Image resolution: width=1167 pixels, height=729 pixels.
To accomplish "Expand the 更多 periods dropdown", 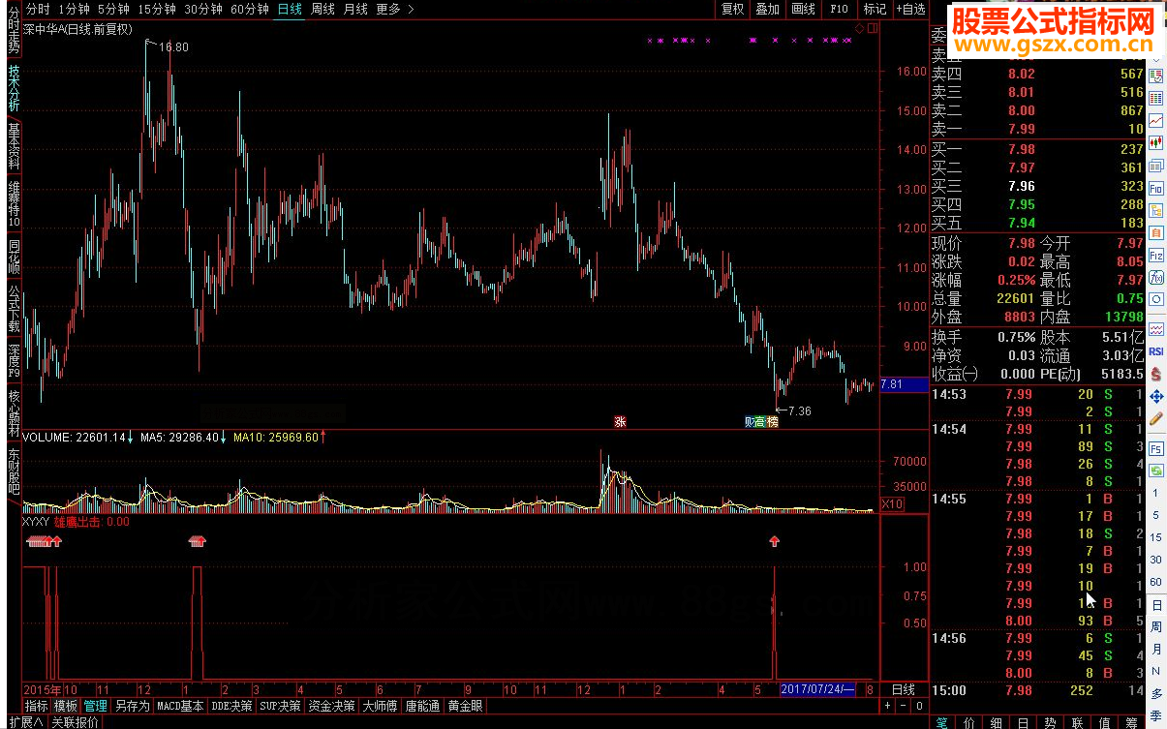I will click(x=394, y=9).
